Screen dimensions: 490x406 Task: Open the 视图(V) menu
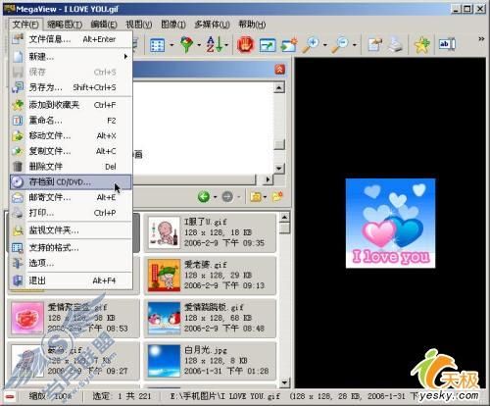click(x=138, y=25)
